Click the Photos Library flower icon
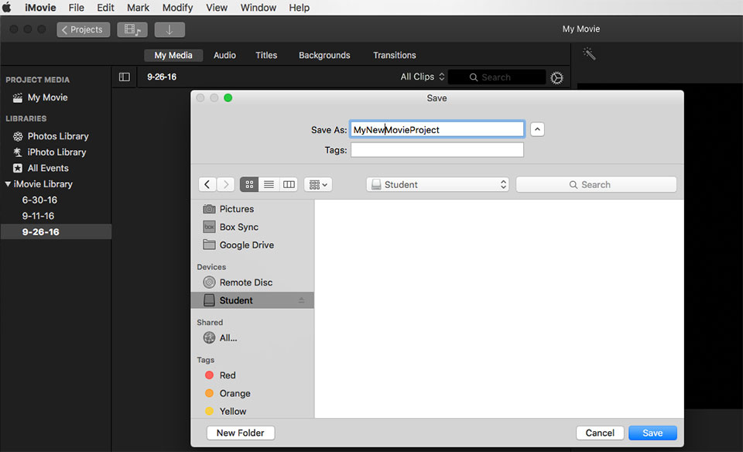 18,136
